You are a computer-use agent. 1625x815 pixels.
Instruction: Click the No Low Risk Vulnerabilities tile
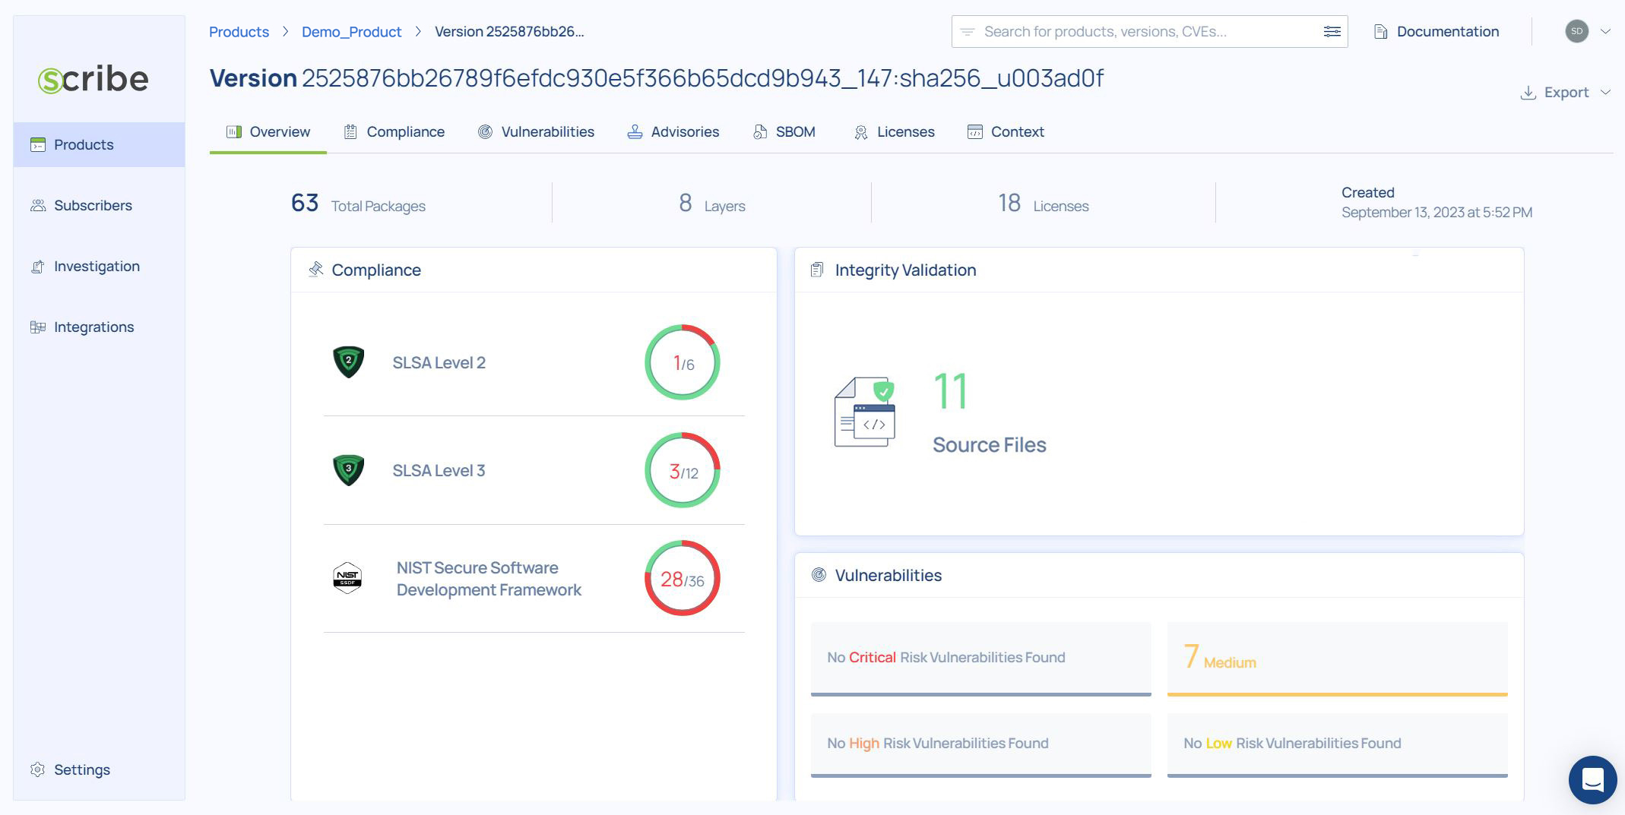click(1337, 744)
